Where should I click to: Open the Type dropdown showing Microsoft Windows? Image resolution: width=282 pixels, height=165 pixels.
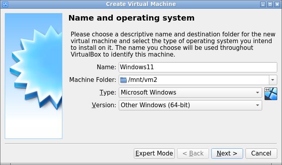(190, 93)
